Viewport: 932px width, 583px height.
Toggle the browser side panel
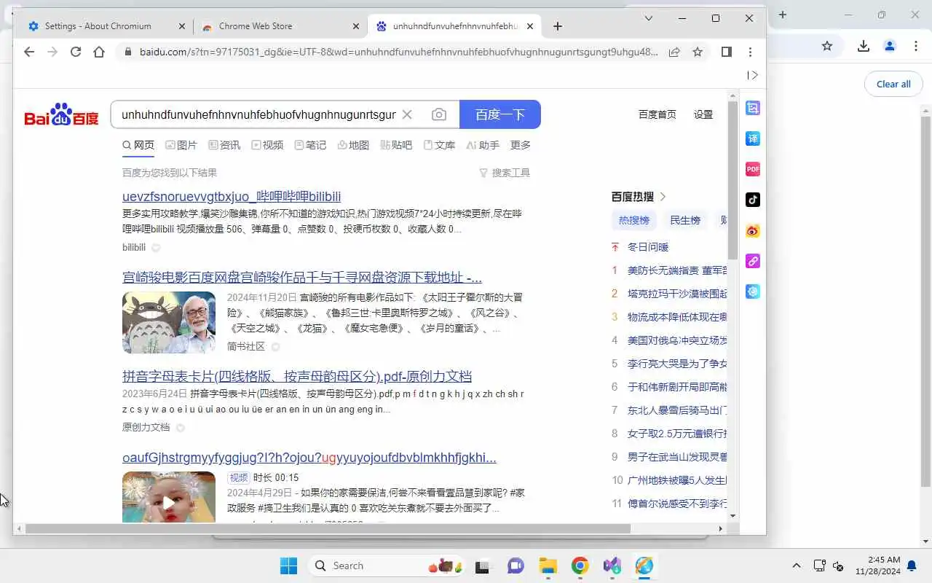tap(726, 52)
